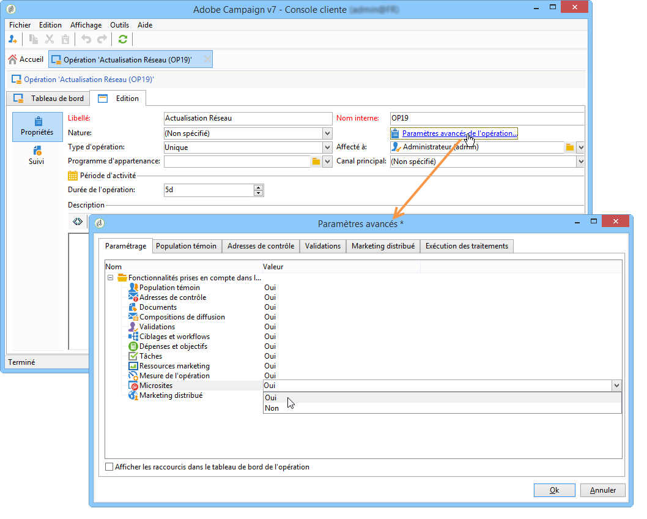Click the Tâches checkmark row icon
Screen dimensions: 647x519
click(133, 356)
